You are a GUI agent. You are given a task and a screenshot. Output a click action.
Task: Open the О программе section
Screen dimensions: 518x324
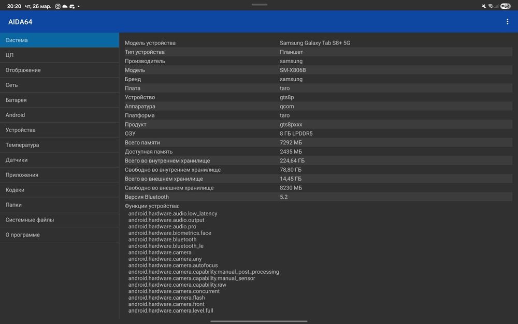[x=60, y=234]
